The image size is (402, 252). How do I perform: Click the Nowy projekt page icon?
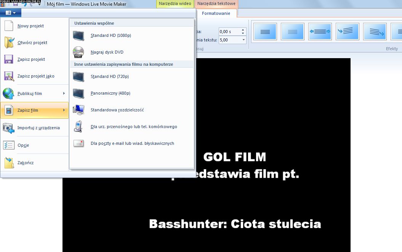pyautogui.click(x=9, y=26)
